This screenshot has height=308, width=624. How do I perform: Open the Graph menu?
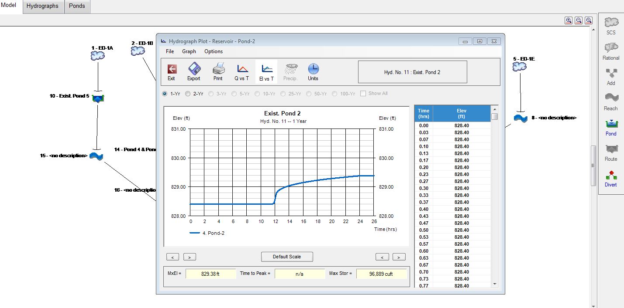pyautogui.click(x=189, y=51)
